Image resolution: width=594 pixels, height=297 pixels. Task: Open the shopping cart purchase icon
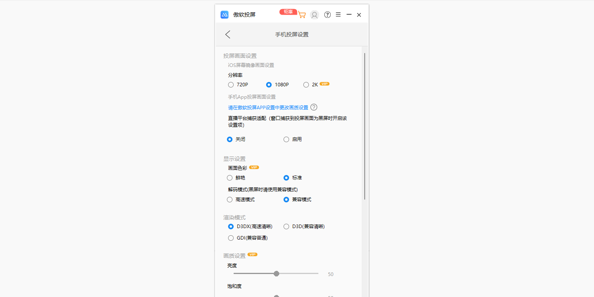point(302,15)
